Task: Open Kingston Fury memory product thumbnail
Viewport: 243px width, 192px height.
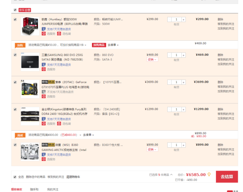Action: [x=30, y=116]
